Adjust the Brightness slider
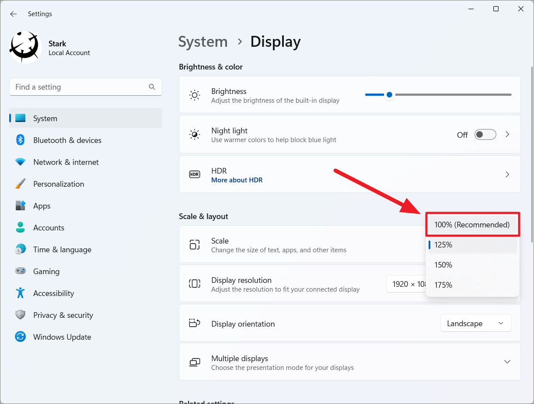This screenshot has width=534, height=404. coord(389,94)
